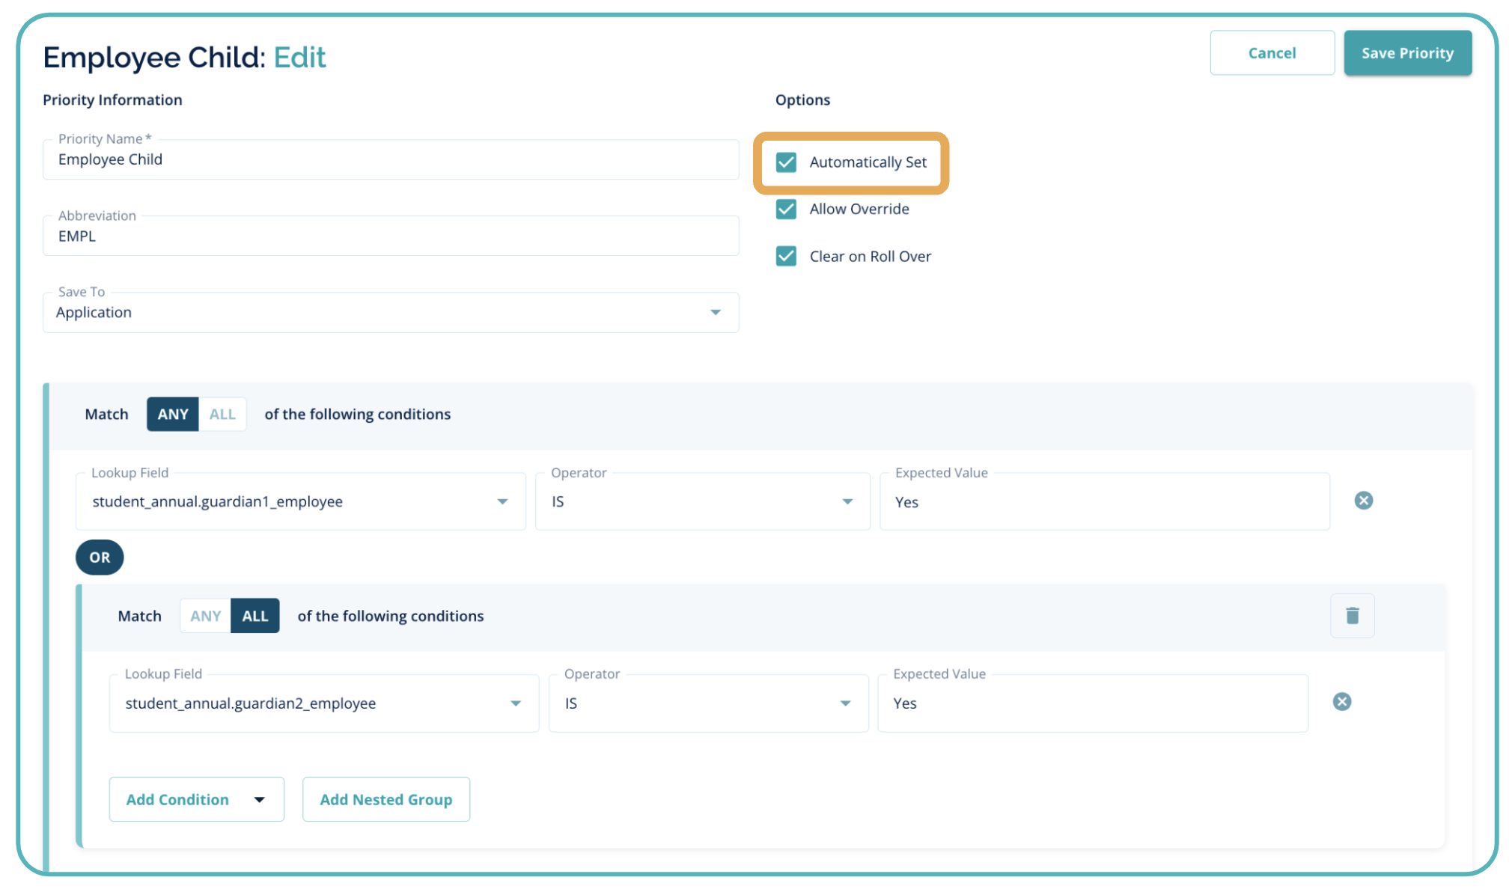Image resolution: width=1512 pixels, height=892 pixels.
Task: Open the Add Condition dropdown arrow
Action: click(259, 799)
